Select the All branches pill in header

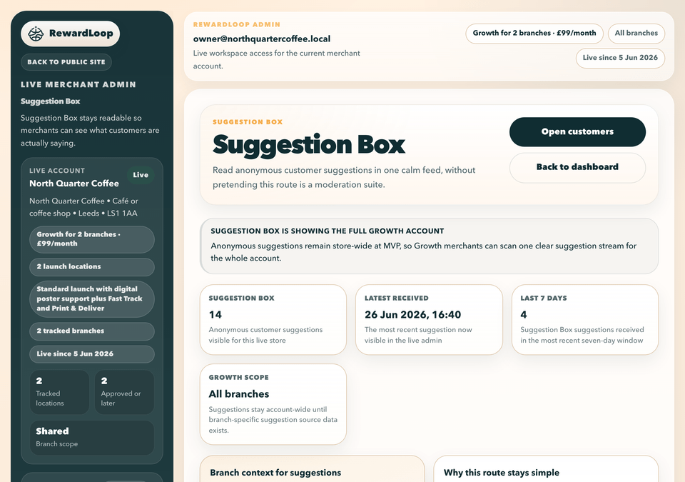[x=636, y=34]
